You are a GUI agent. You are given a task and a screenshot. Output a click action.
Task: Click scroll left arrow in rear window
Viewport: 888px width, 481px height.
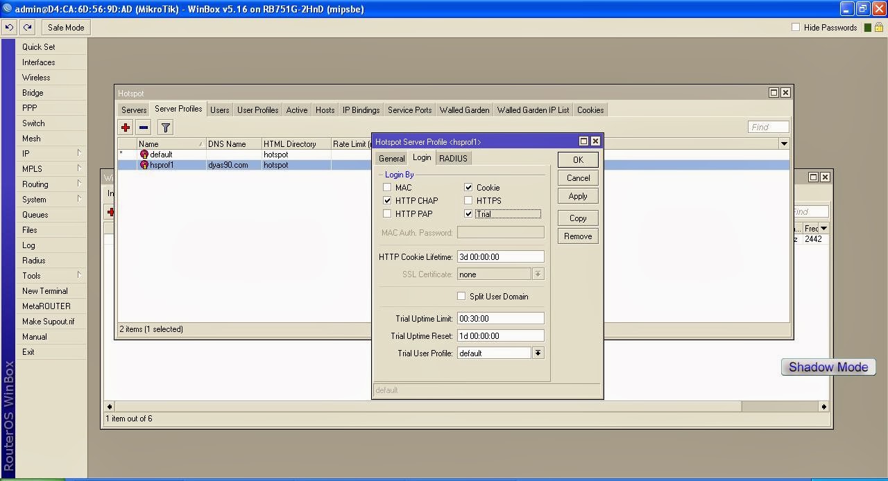tap(110, 407)
